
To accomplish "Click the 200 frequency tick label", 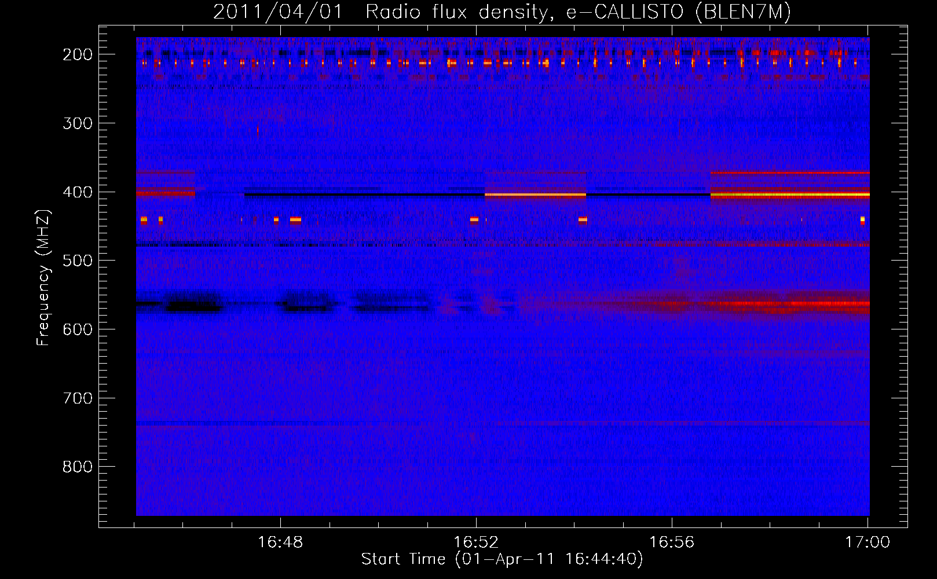I will [77, 54].
